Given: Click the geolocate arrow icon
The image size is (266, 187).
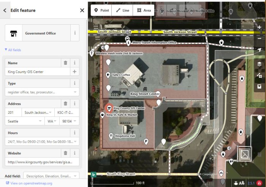Looking at the screenshot, I should click(x=260, y=50).
